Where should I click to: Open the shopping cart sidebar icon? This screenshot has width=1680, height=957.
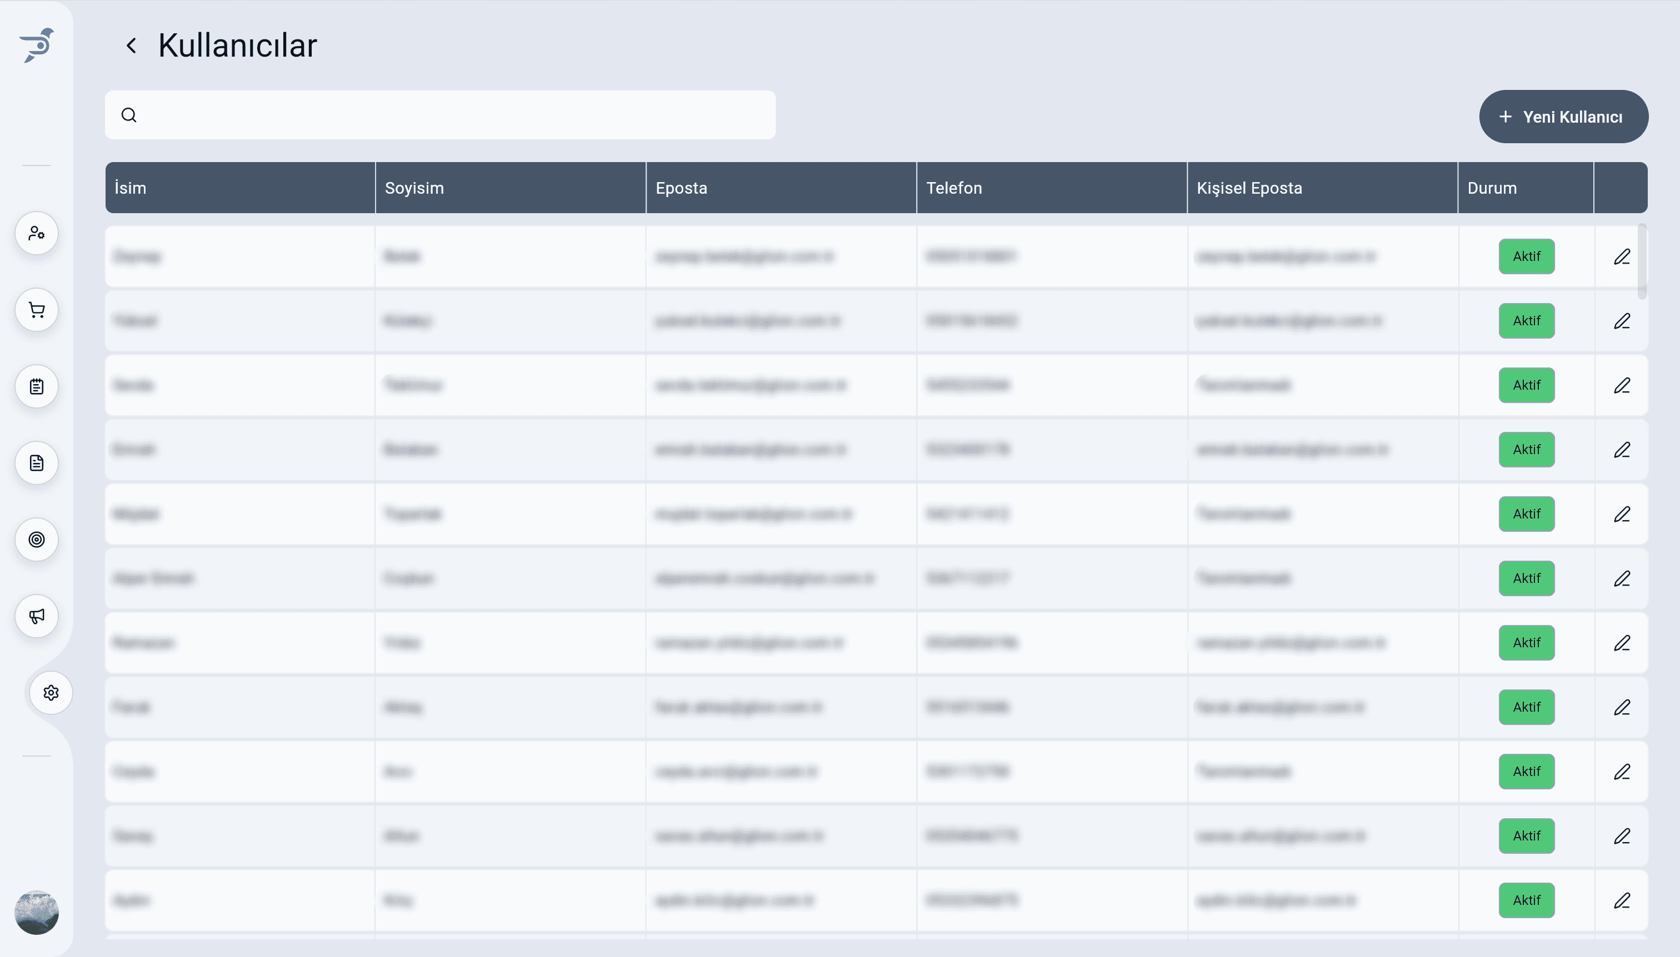click(x=37, y=310)
